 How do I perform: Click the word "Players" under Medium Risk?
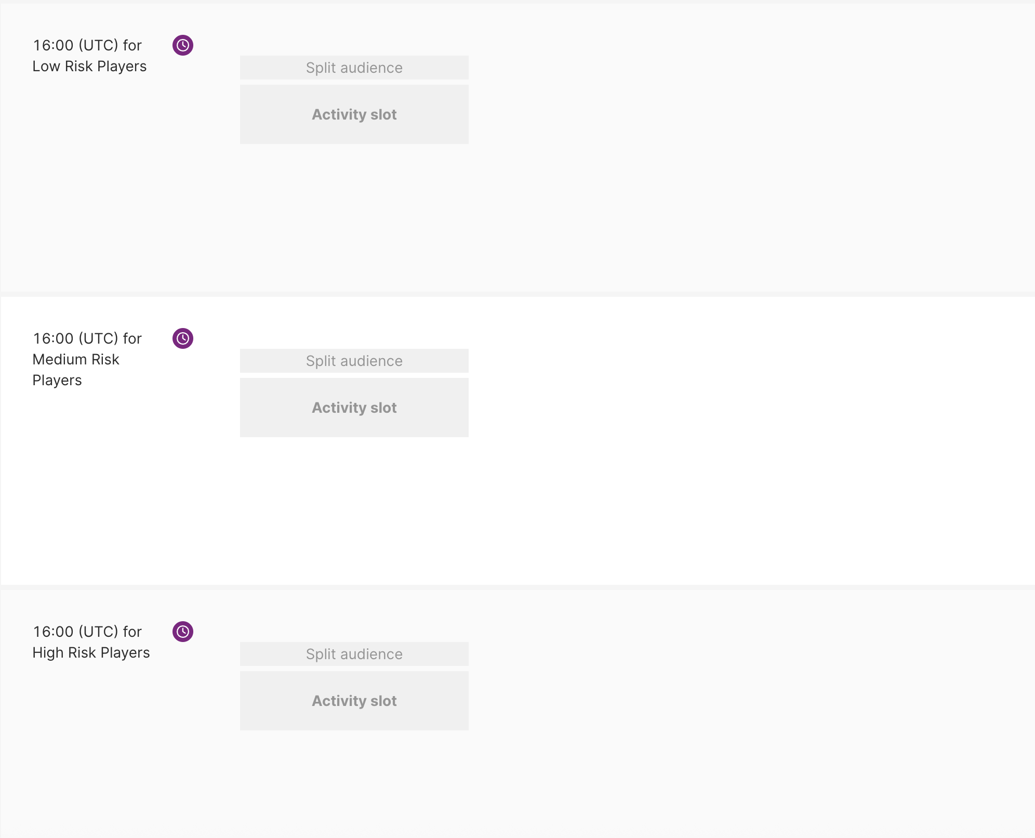pos(57,381)
